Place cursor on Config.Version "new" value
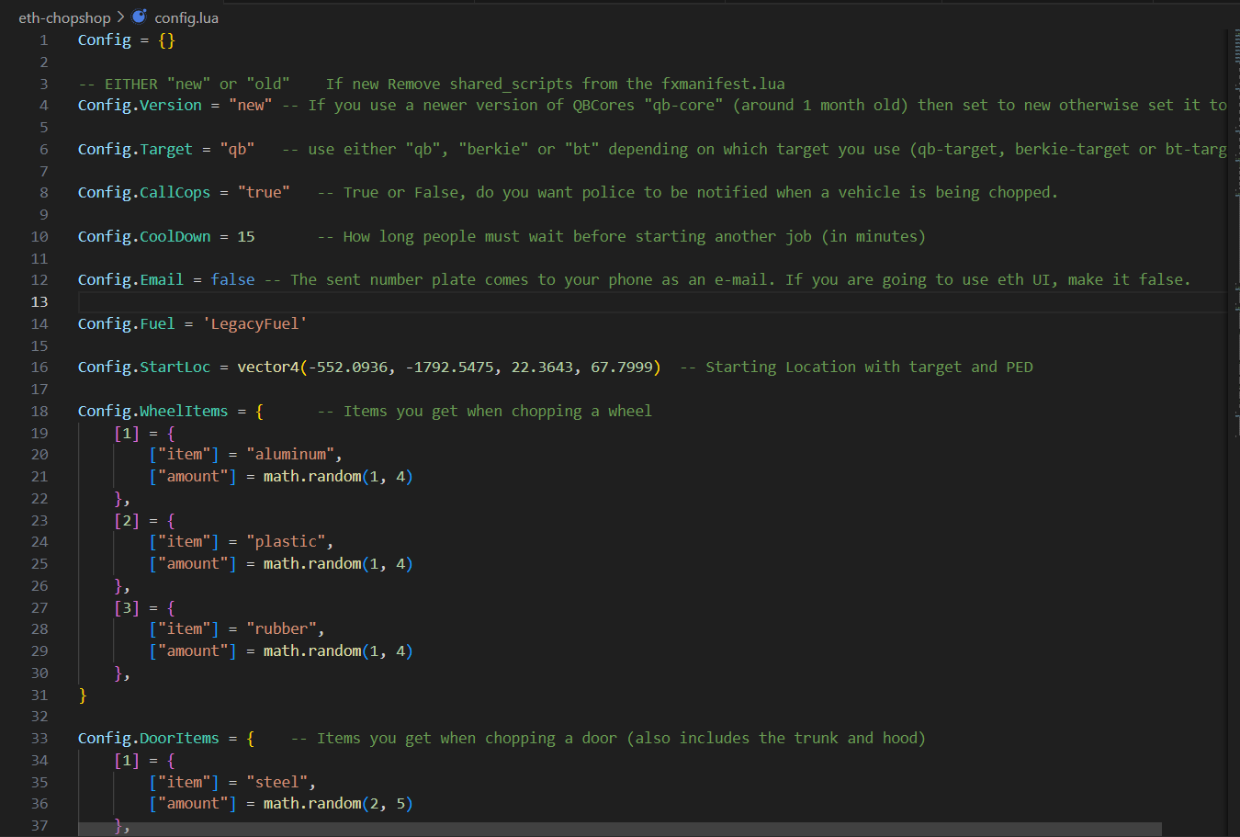This screenshot has height=837, width=1240. click(x=250, y=106)
